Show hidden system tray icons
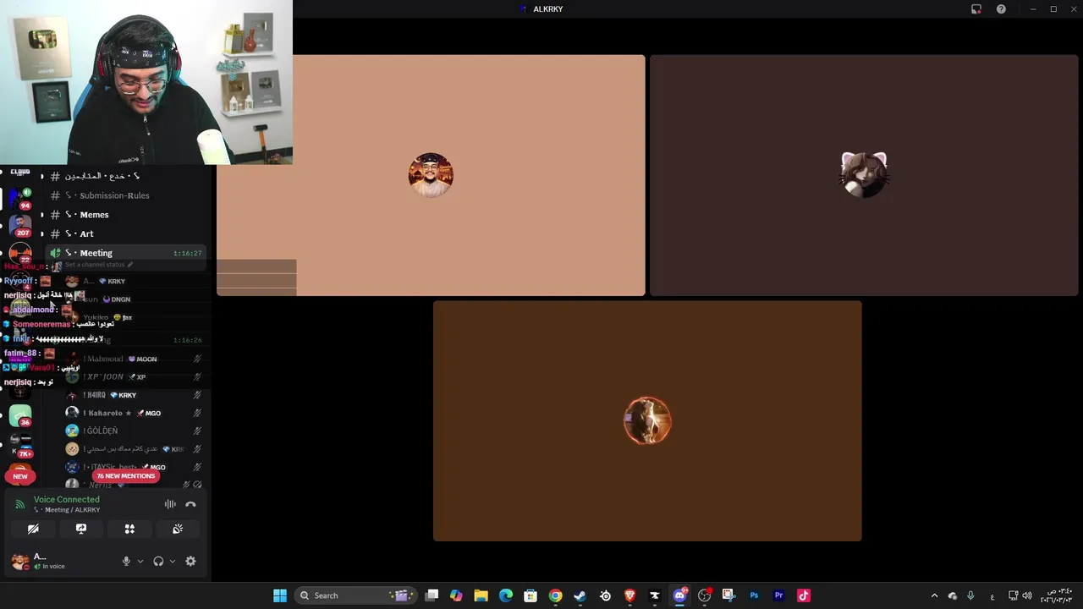 click(934, 595)
